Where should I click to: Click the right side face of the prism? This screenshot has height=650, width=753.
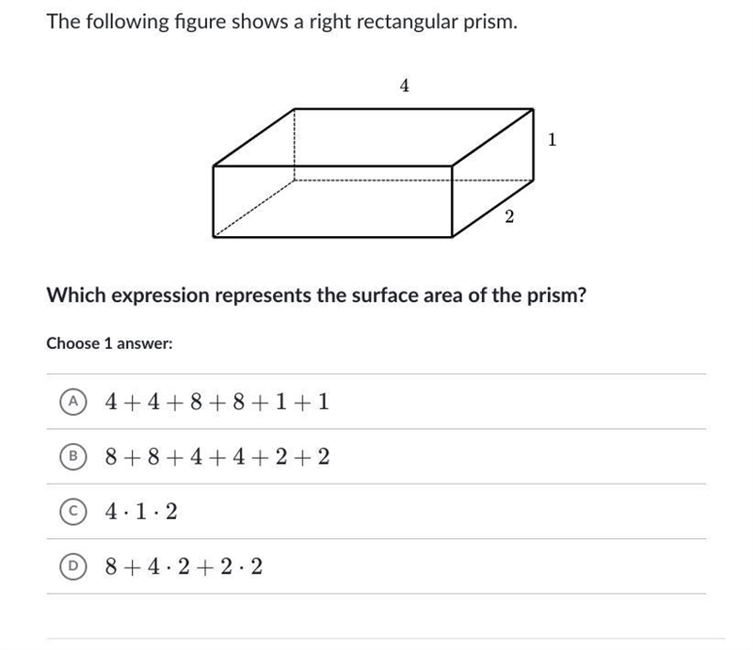pyautogui.click(x=492, y=173)
